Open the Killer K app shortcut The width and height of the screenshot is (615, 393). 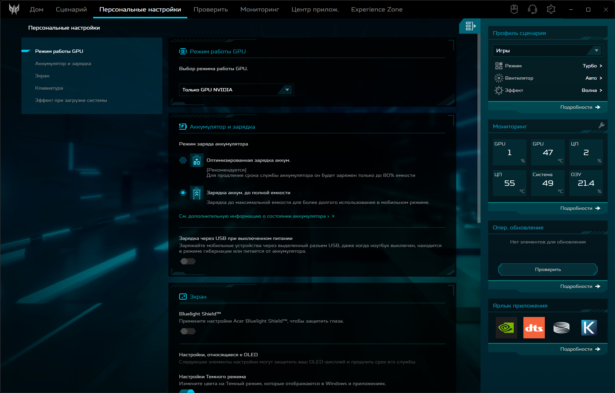coord(589,328)
